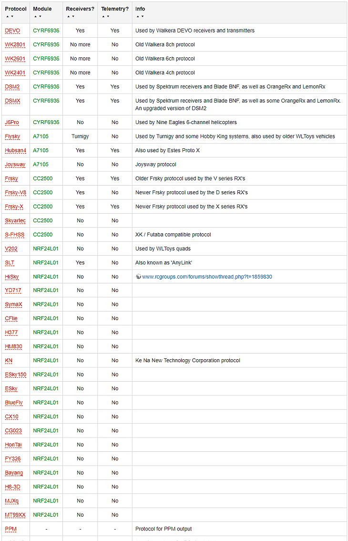Screen dimensions: 348x541
Task: Visit the HonTai protocol link
Action: coord(13,445)
